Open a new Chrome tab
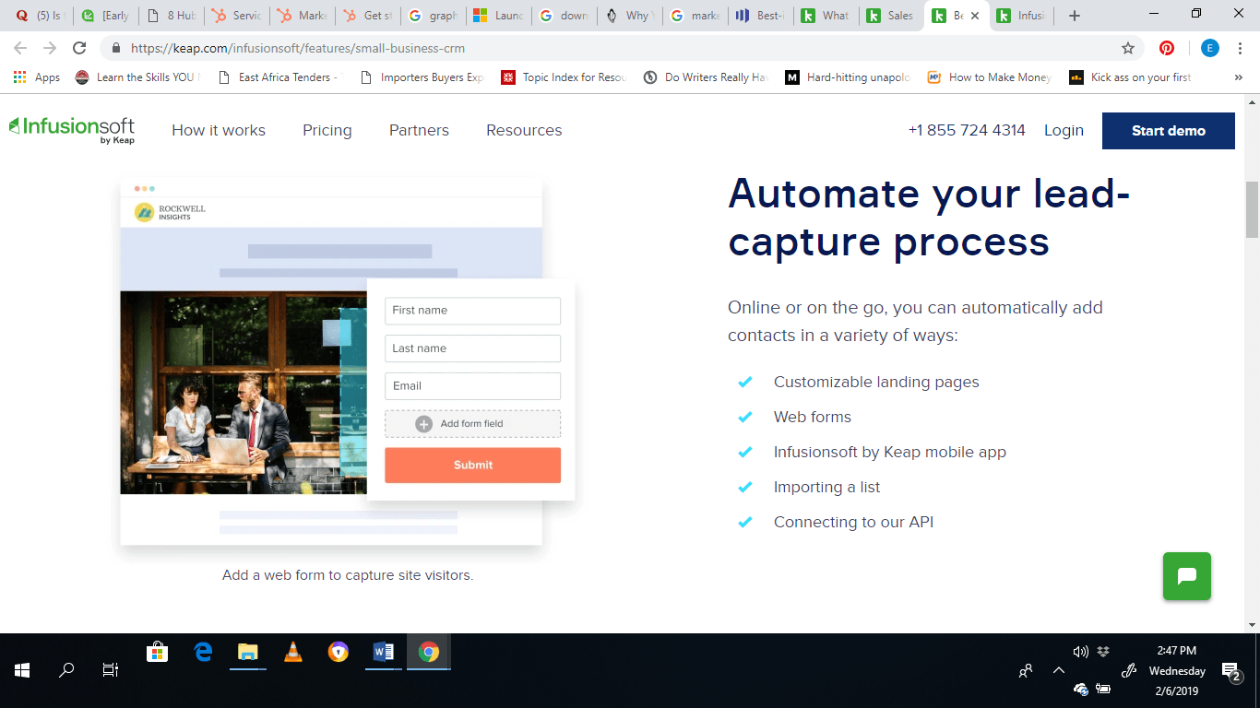 (1075, 16)
